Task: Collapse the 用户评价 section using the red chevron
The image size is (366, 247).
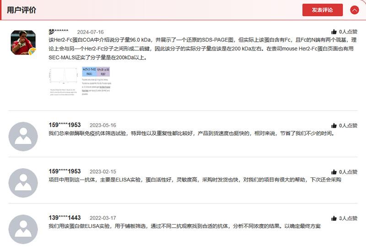Action: click(354, 10)
